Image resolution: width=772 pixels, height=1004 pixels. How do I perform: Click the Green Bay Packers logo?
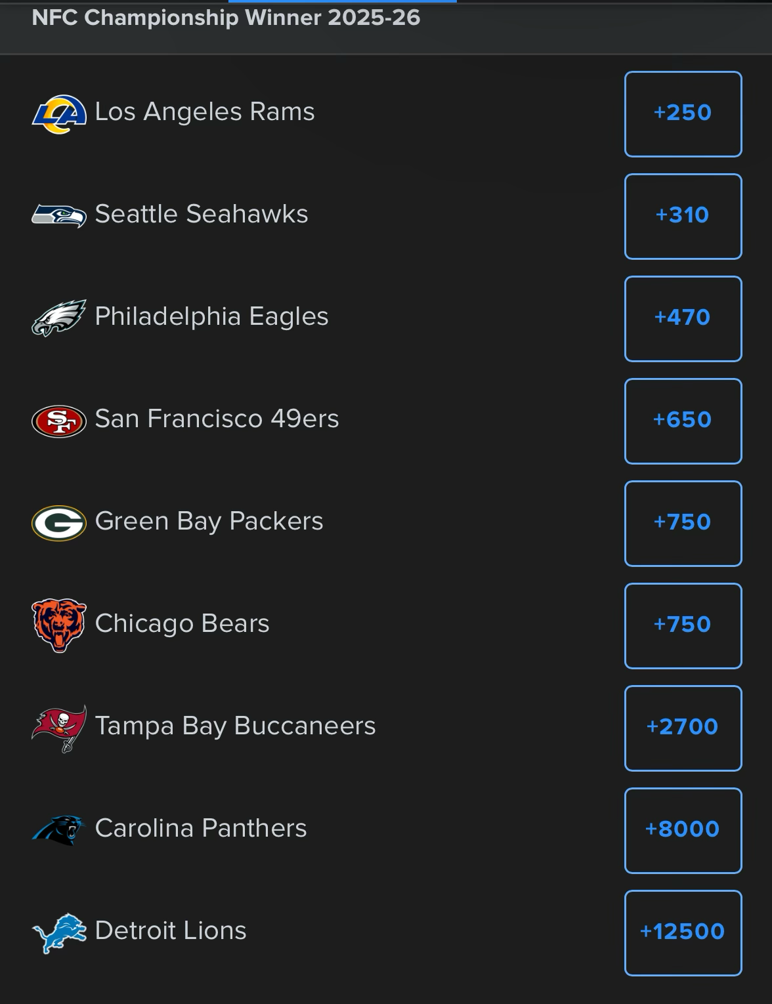59,523
